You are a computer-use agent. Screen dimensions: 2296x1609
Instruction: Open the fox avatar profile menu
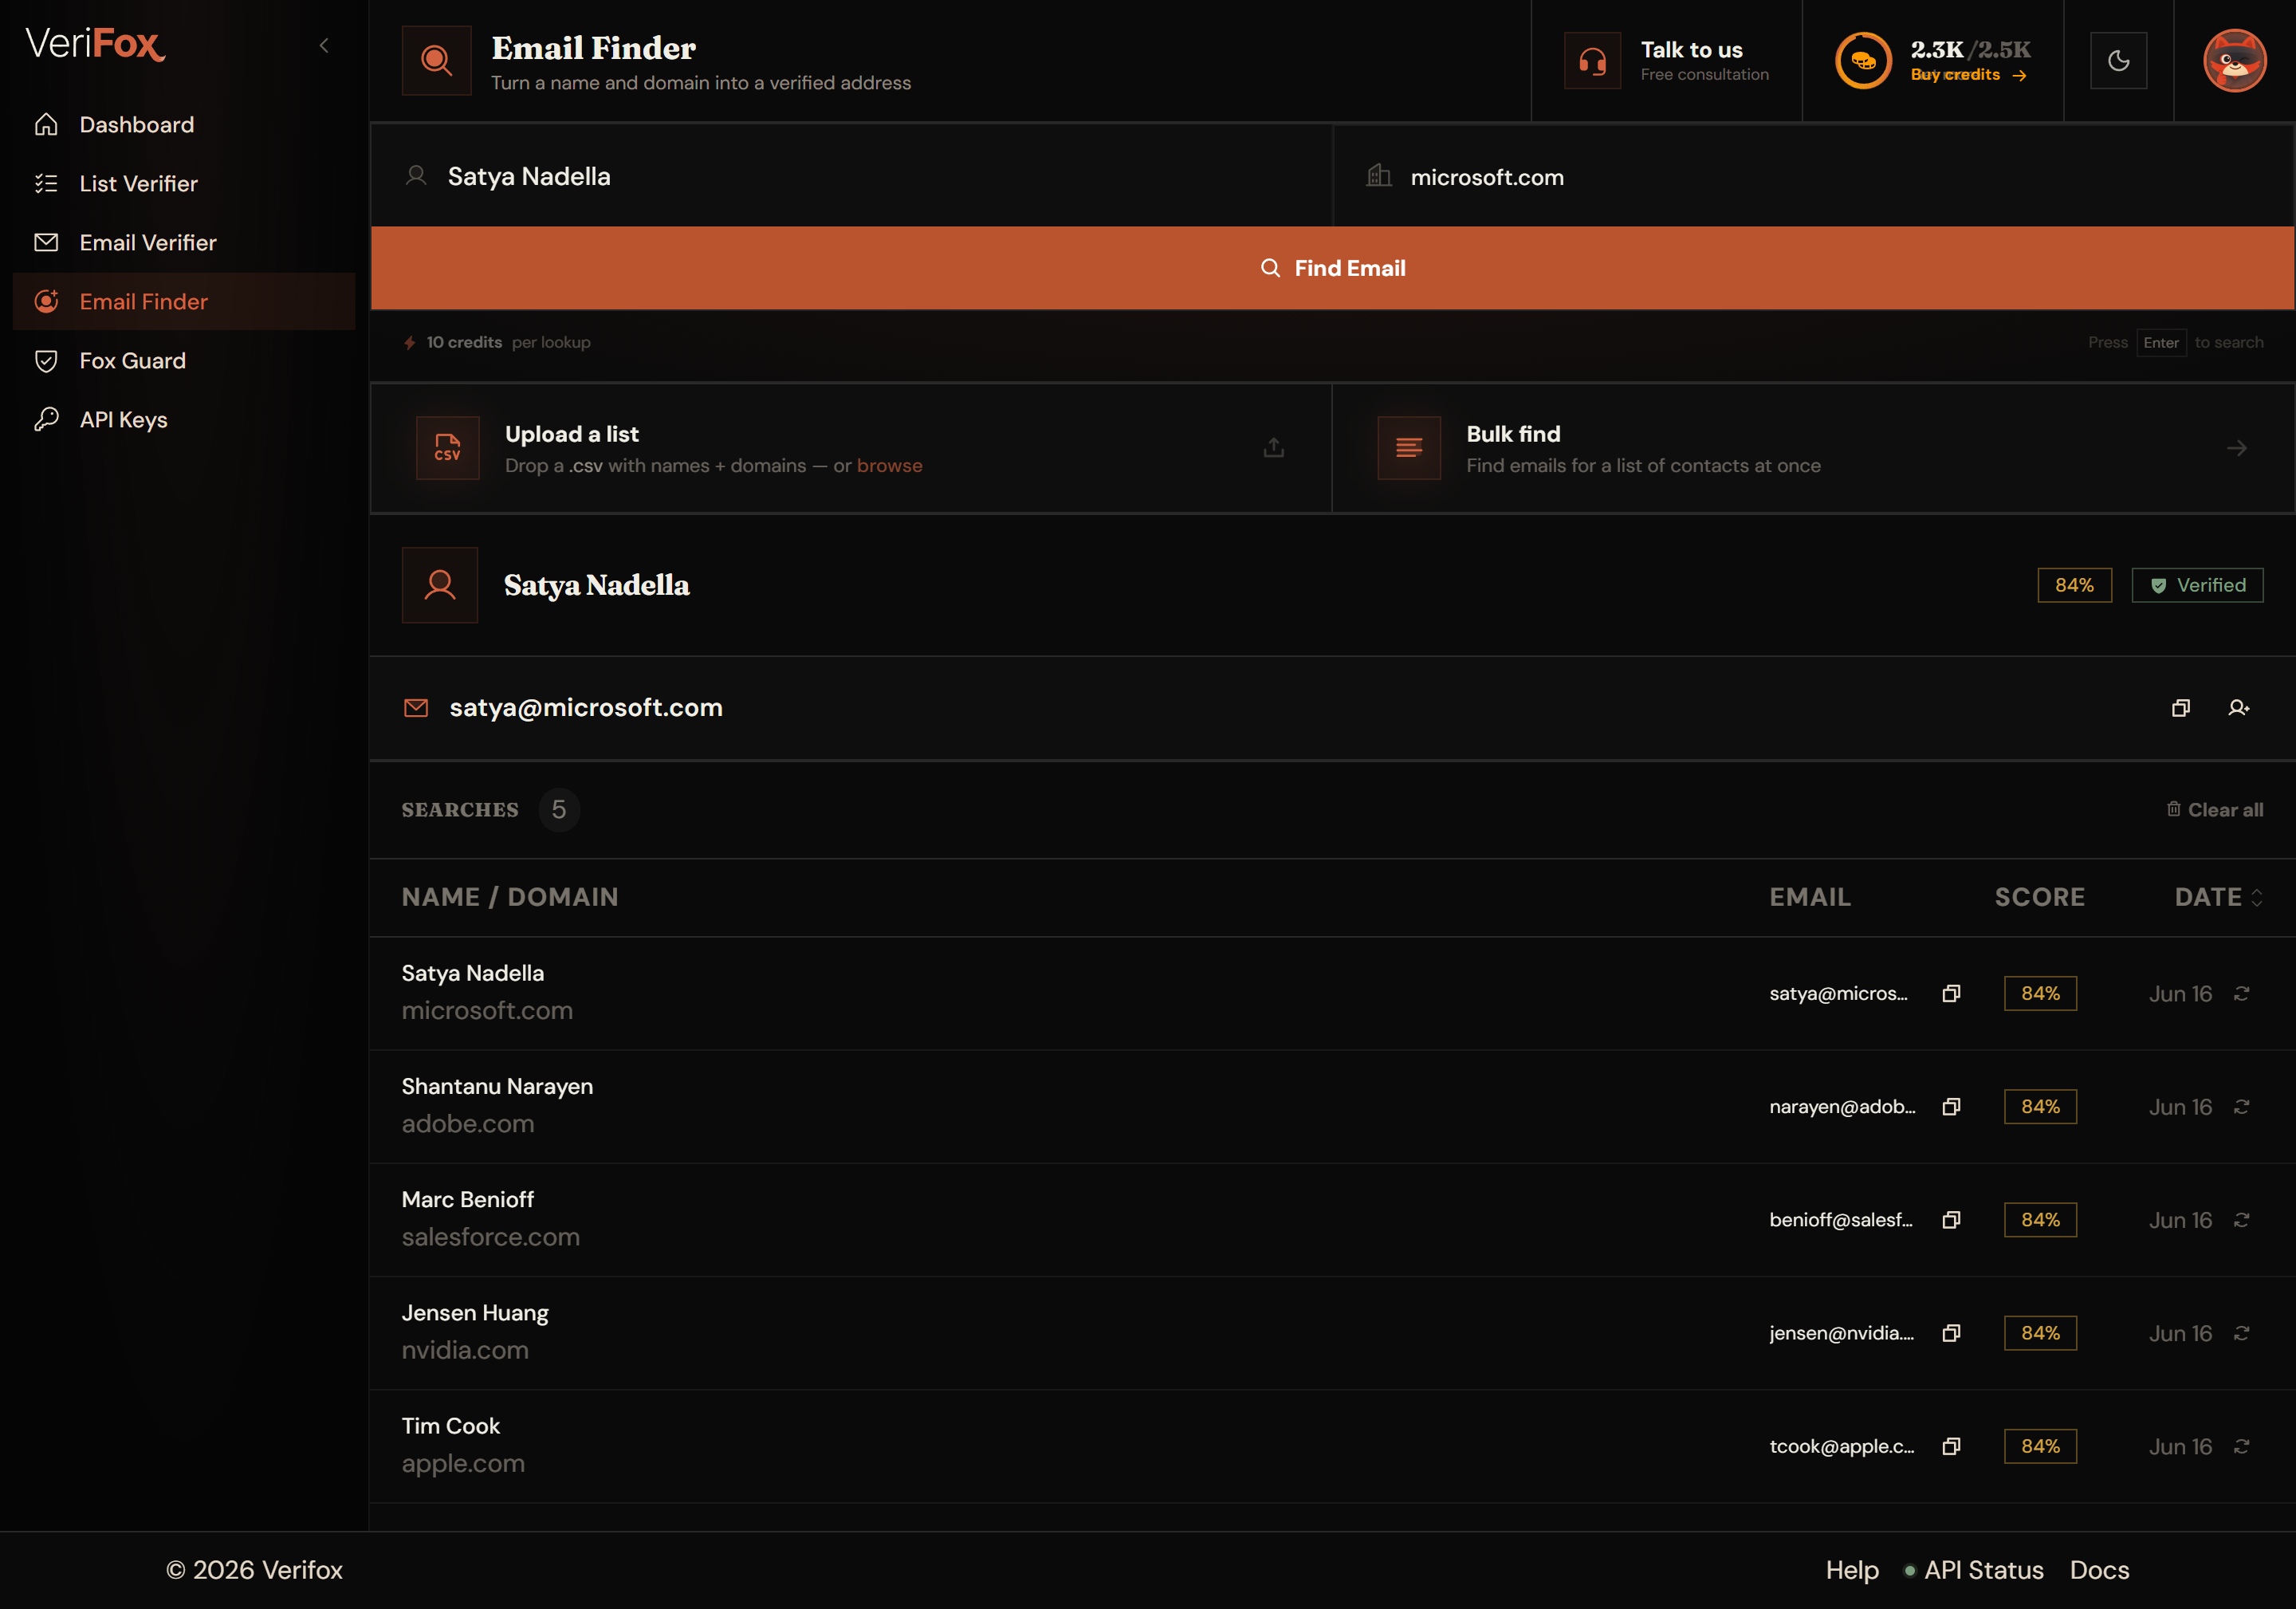pos(2235,61)
